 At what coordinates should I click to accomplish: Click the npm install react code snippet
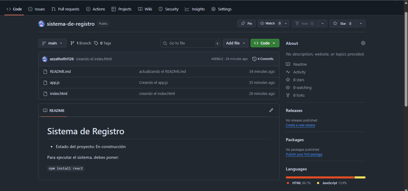tap(66, 168)
